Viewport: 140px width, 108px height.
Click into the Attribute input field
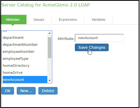[99, 38]
